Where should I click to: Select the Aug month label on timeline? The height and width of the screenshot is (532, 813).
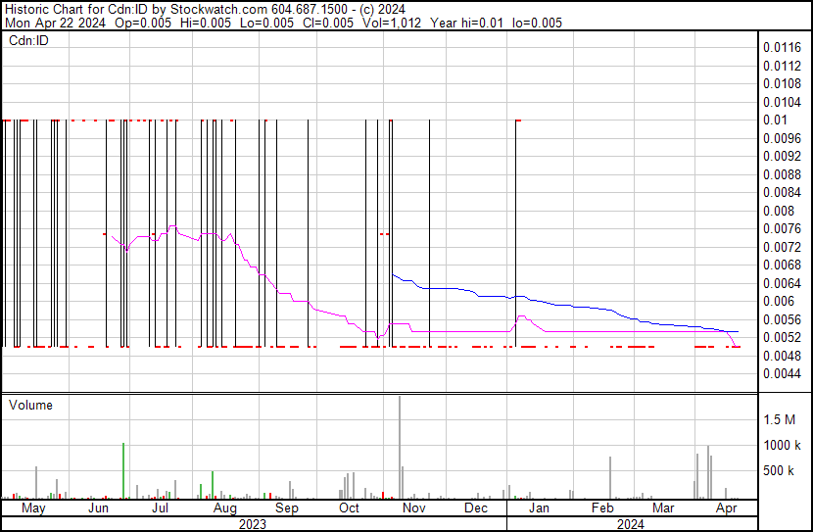[x=224, y=508]
